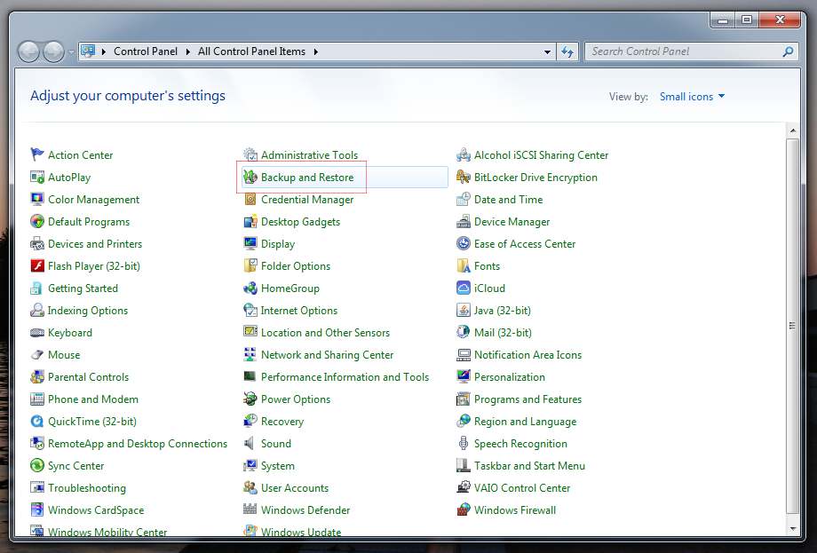Click the Sync Center icon
817x553 pixels.
[x=37, y=465]
